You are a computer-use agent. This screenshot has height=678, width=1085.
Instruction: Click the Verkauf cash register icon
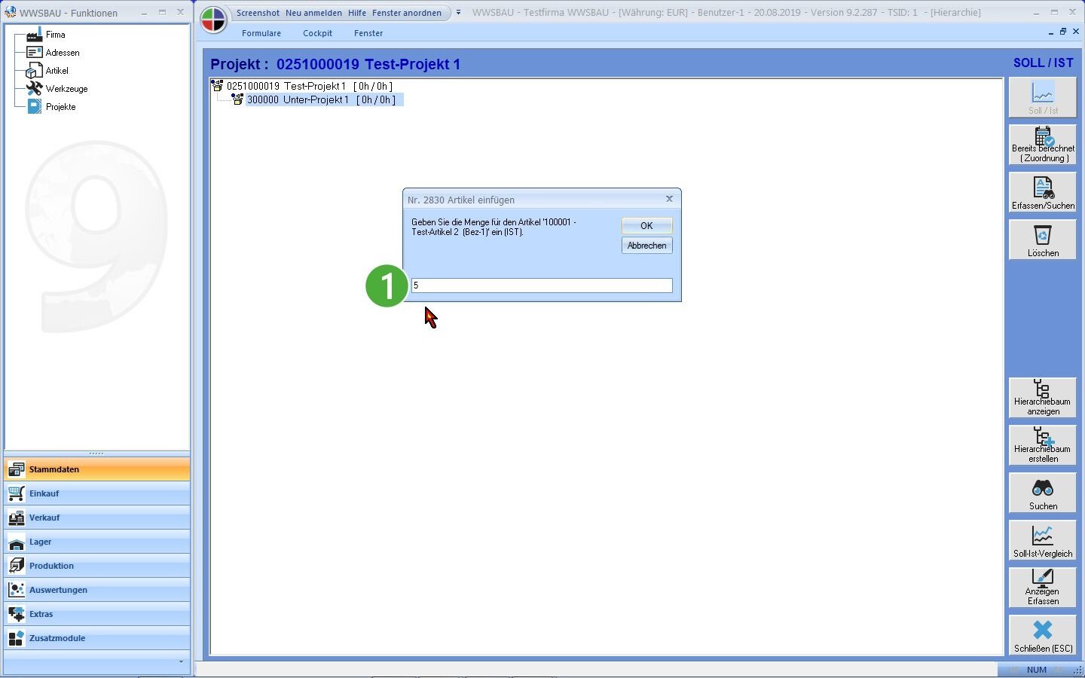pyautogui.click(x=16, y=518)
